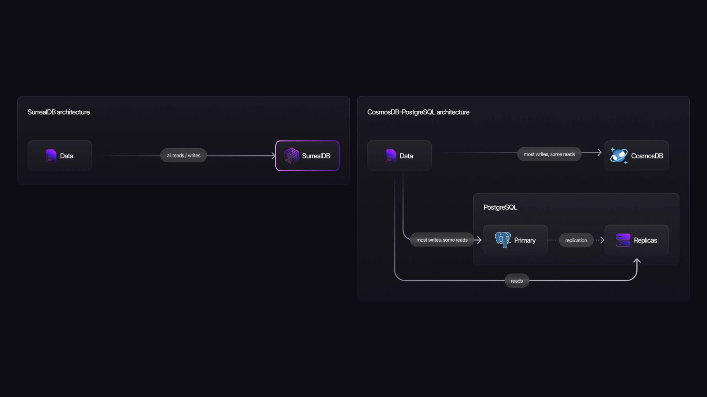Select the SurrealDB hexagon logo icon
707x397 pixels.
(292, 155)
